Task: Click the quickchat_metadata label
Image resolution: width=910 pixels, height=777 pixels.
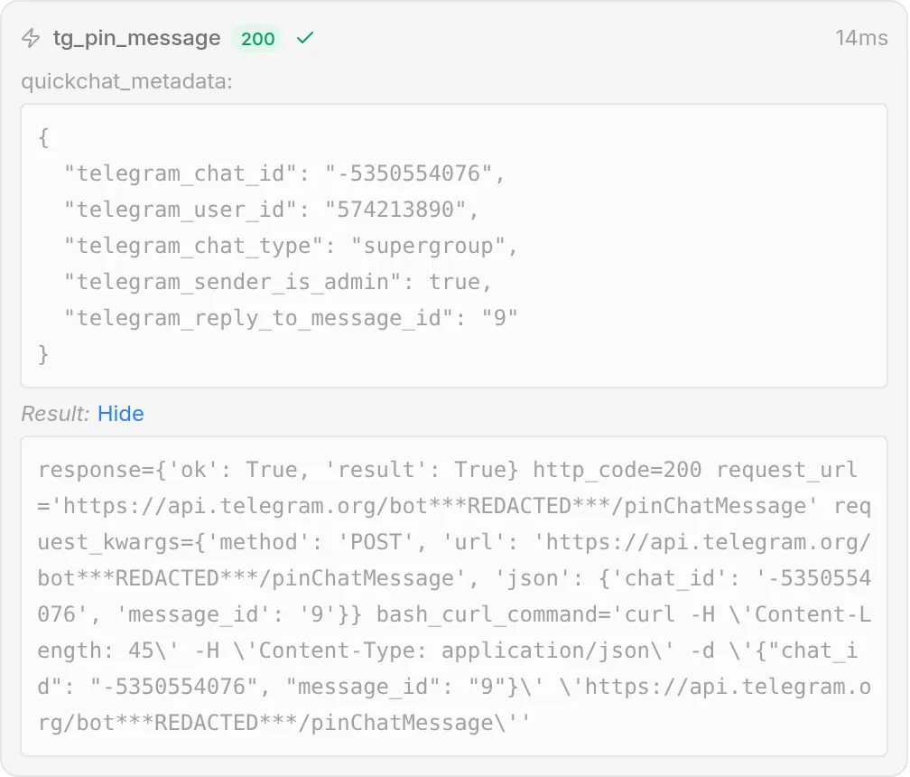Action: pyautogui.click(x=126, y=81)
